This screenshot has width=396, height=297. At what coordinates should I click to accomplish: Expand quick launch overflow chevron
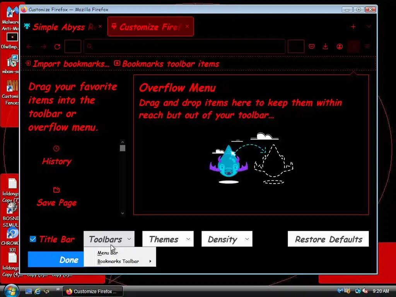[x=58, y=289]
